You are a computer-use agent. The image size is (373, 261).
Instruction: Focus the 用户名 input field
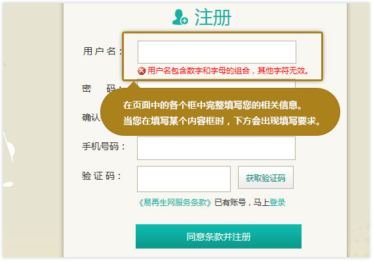click(217, 52)
